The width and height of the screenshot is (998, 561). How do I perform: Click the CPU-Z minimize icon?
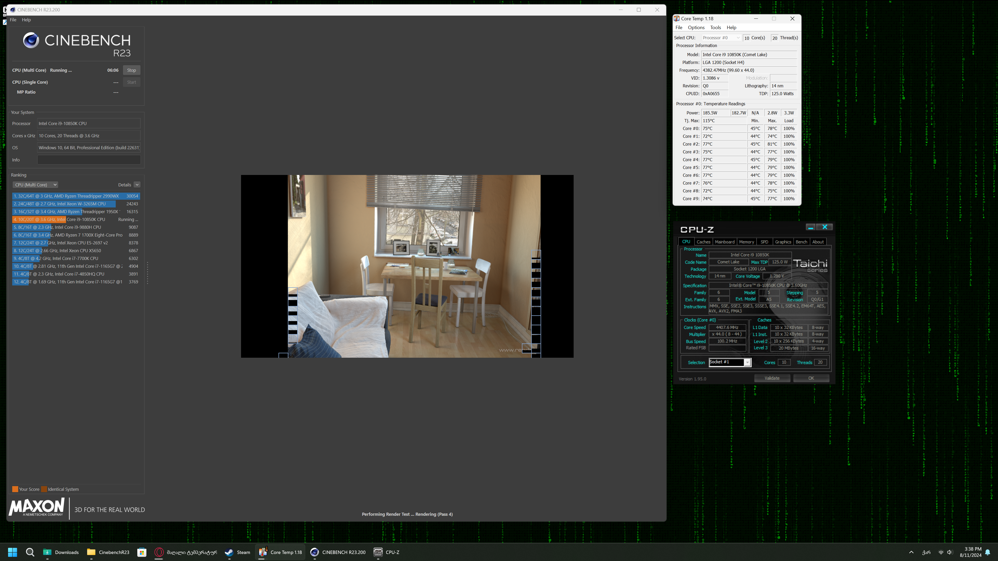pos(810,227)
